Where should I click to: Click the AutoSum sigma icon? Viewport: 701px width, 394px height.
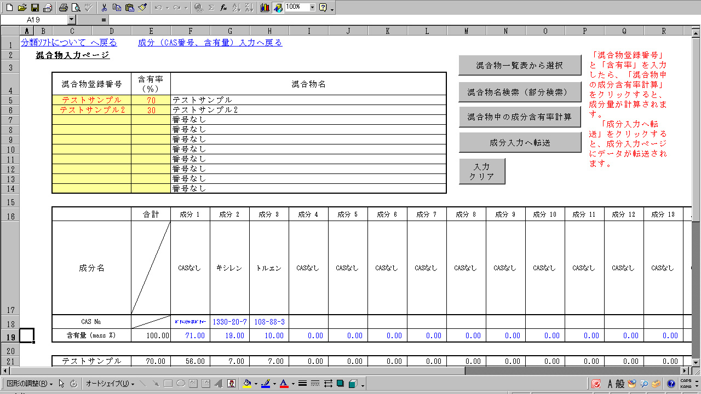coord(211,8)
